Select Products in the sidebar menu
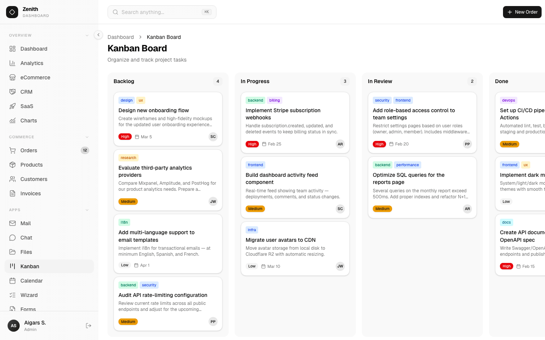 31,165
